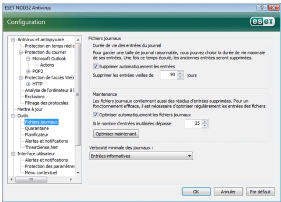Viewport: 281px width, 202px height.
Task: Expand the POP3 node
Action: click(x=28, y=72)
